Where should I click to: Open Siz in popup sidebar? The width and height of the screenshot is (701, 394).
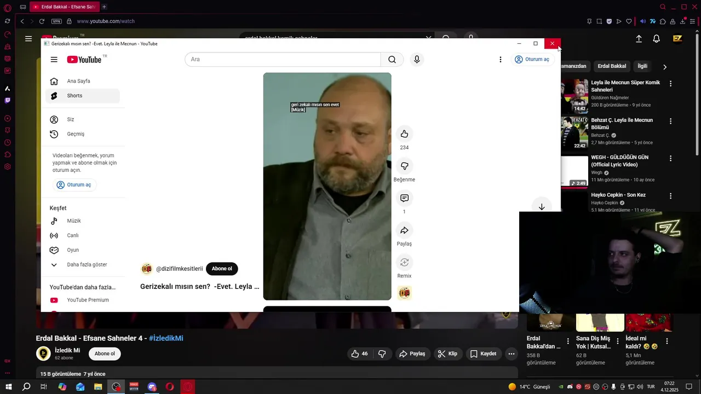[x=82, y=119]
